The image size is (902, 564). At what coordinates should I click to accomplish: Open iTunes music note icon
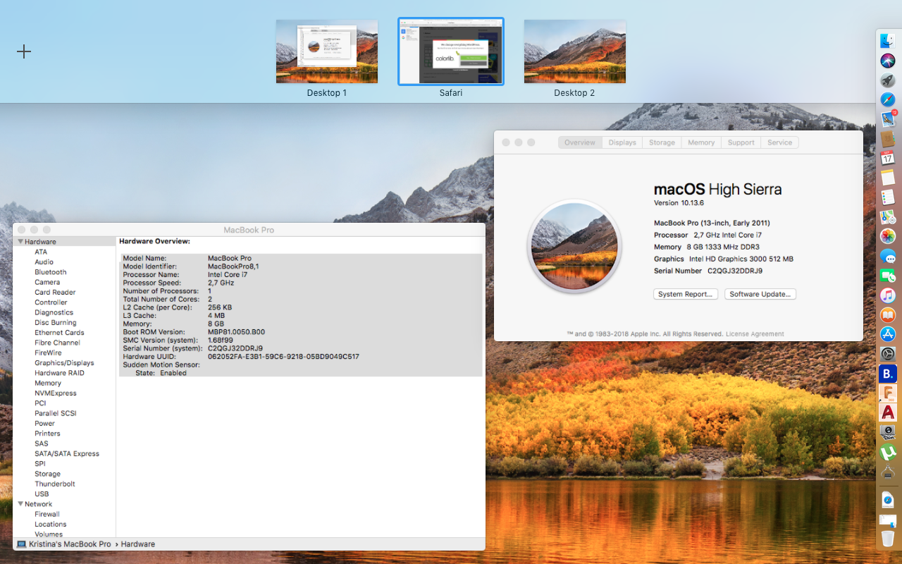pyautogui.click(x=888, y=295)
